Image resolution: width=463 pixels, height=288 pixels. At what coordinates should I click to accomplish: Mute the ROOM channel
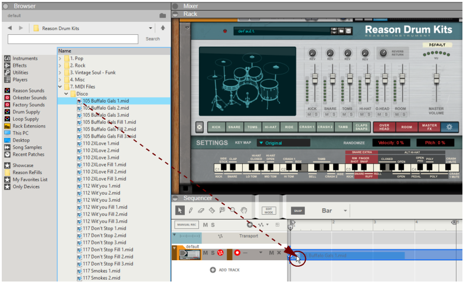pos(397,114)
